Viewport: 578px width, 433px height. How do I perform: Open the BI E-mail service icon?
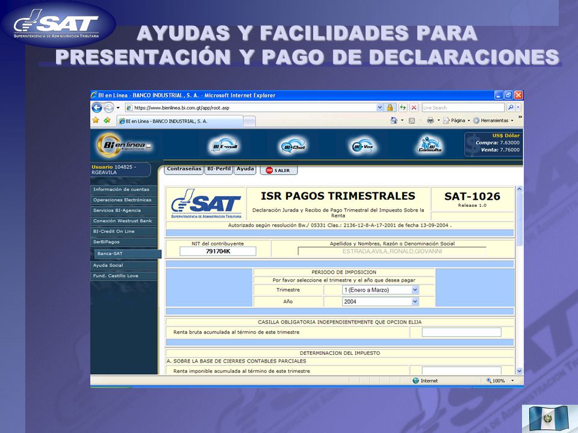pyautogui.click(x=225, y=145)
